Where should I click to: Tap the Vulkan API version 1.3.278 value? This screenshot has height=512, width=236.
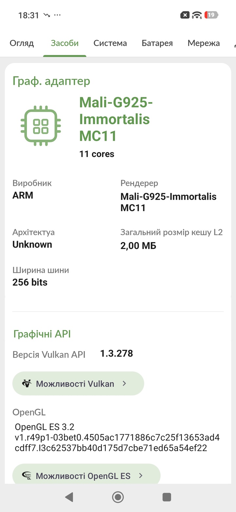[116, 353]
